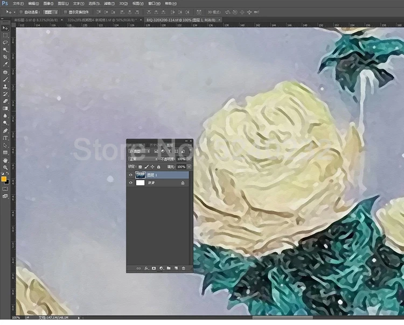Viewport: 404px width, 325px height.
Task: Enable the 自动选择 checkbox
Action: pos(20,11)
